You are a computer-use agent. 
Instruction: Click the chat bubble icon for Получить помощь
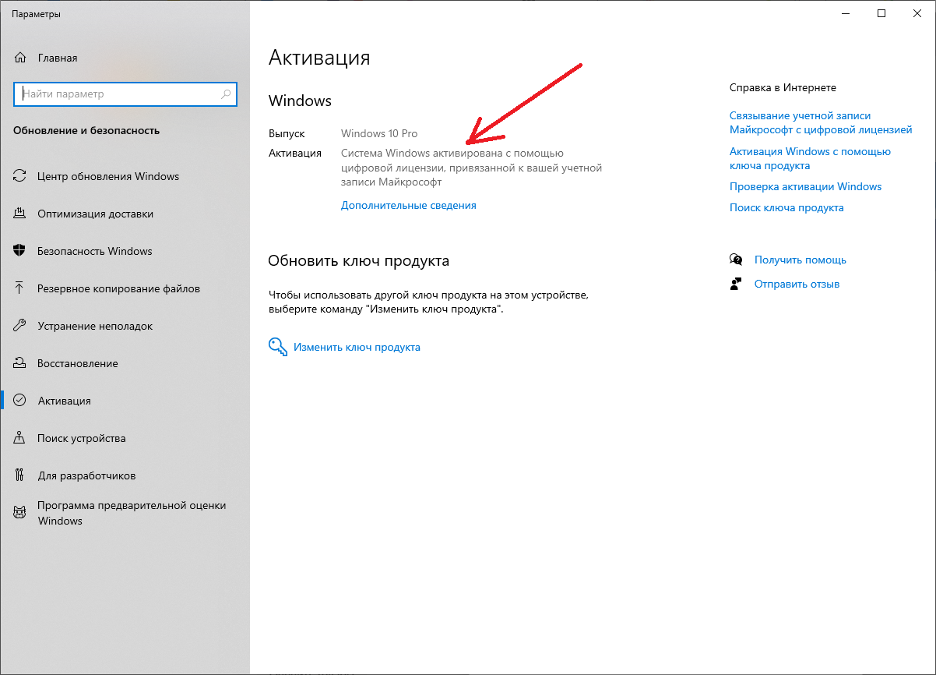point(736,260)
